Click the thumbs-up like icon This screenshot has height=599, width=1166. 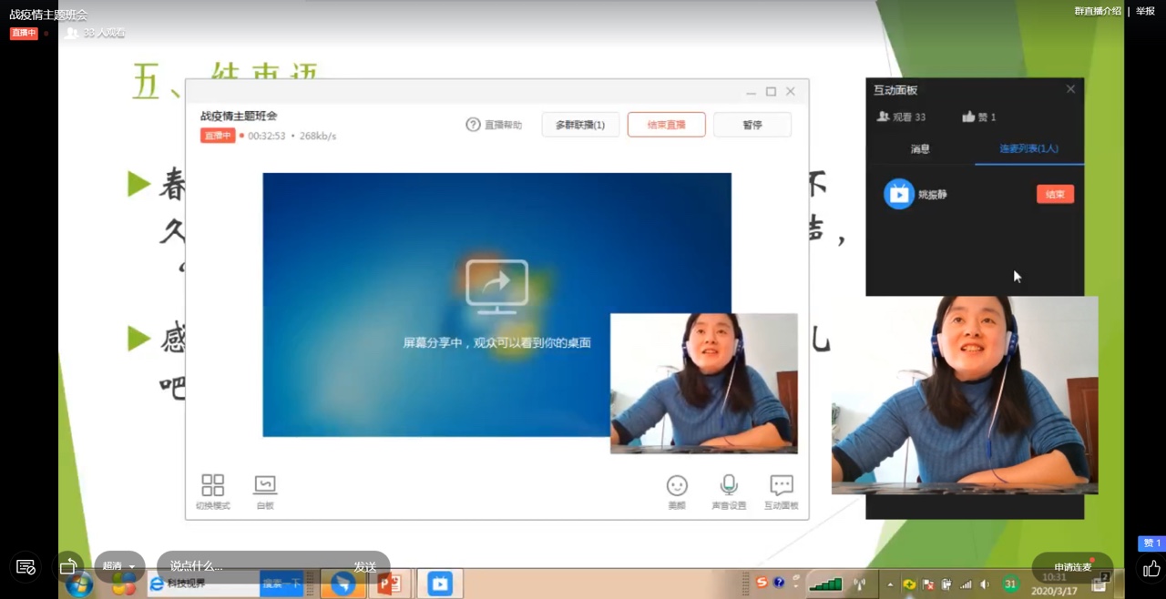pos(1151,569)
